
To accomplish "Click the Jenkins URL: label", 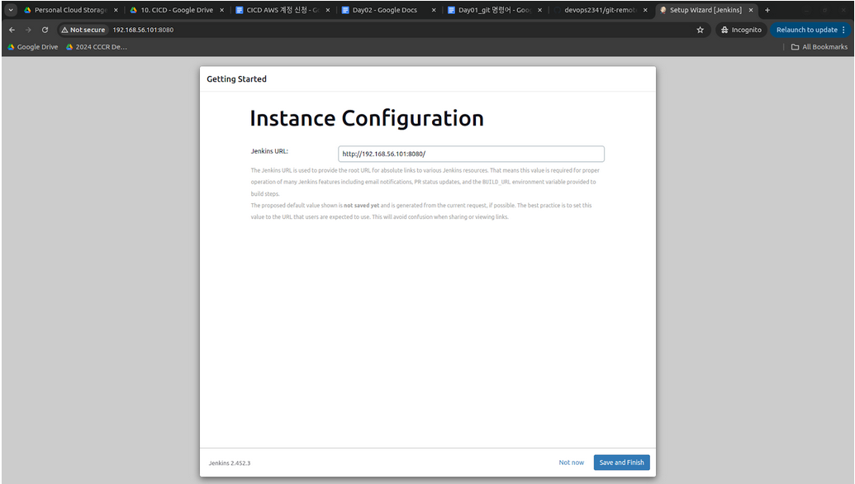I will 269,151.
